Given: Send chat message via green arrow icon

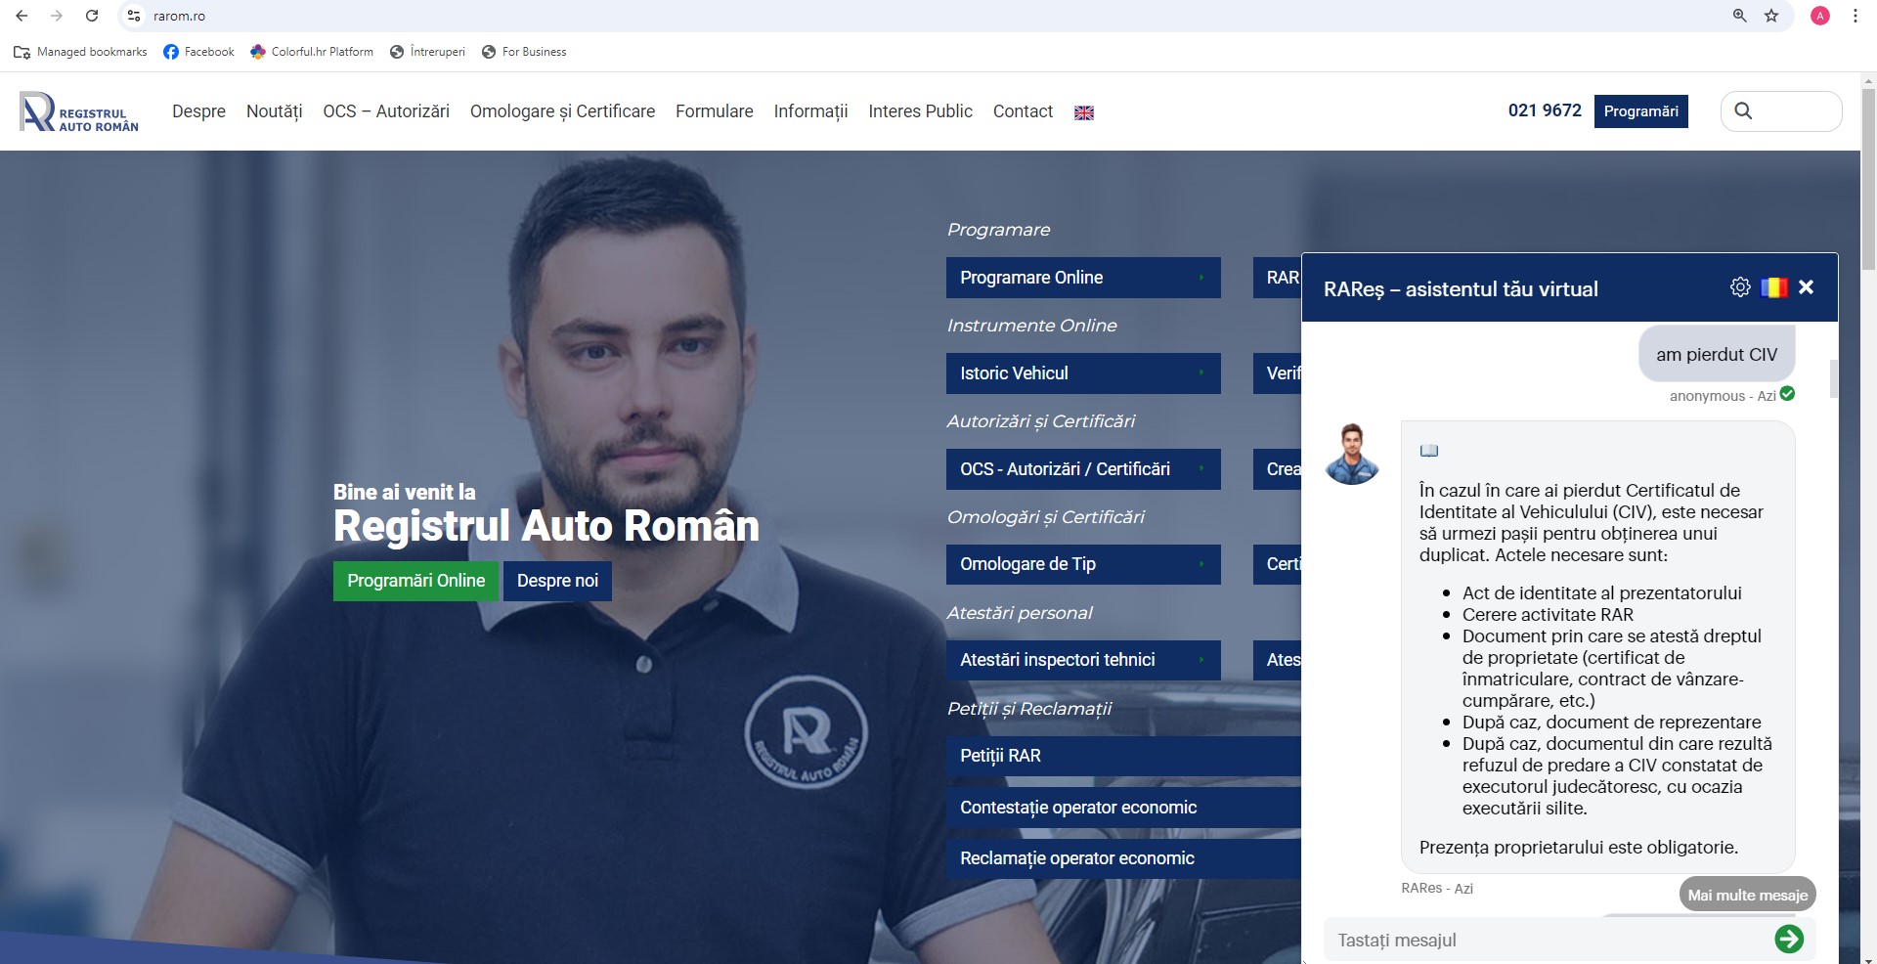Looking at the screenshot, I should tap(1789, 939).
